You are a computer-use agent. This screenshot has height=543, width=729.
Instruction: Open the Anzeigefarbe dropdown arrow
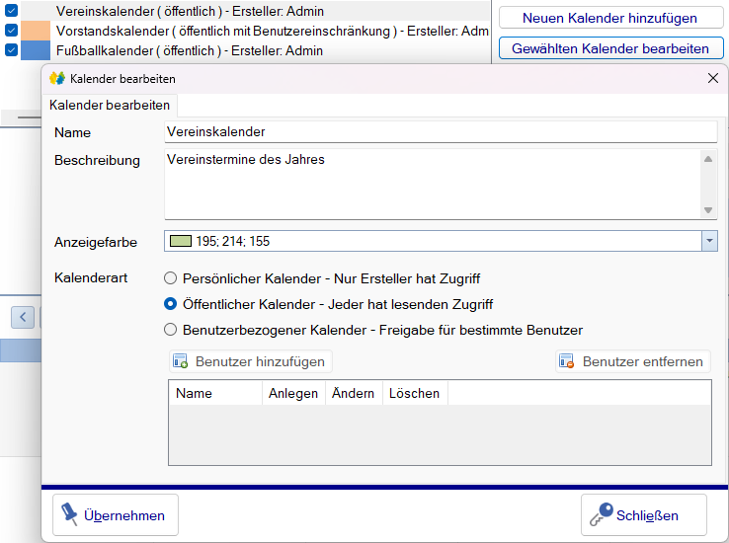709,241
